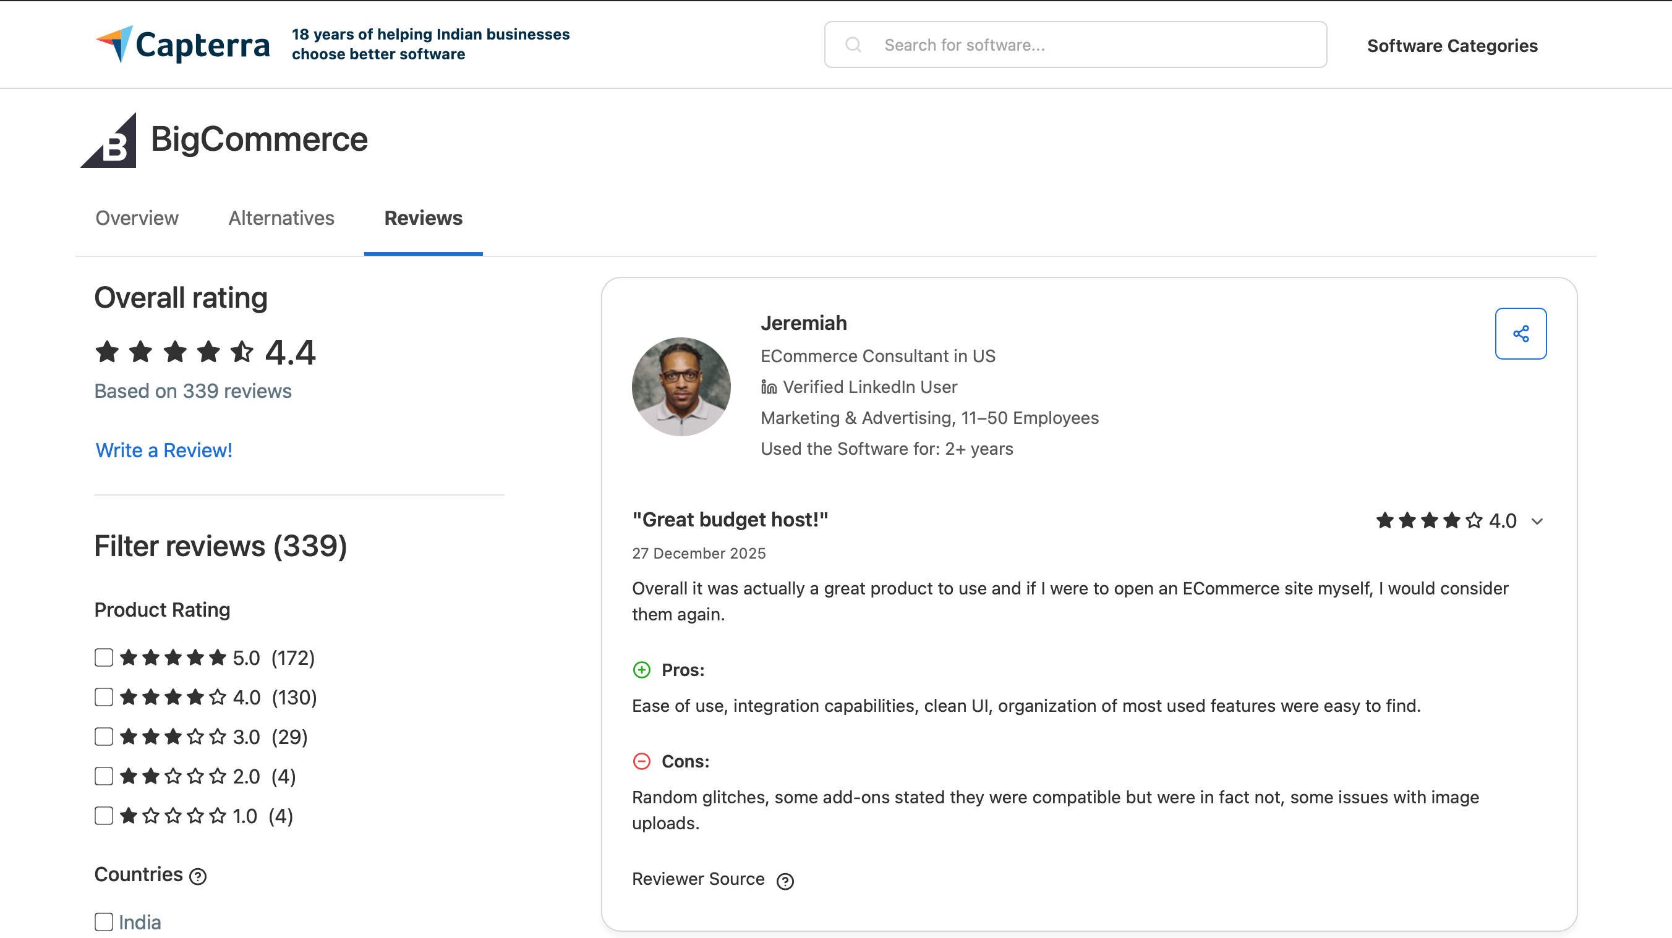The width and height of the screenshot is (1672, 938).
Task: Click the ECommerce Consultant in US text
Action: pyautogui.click(x=877, y=355)
